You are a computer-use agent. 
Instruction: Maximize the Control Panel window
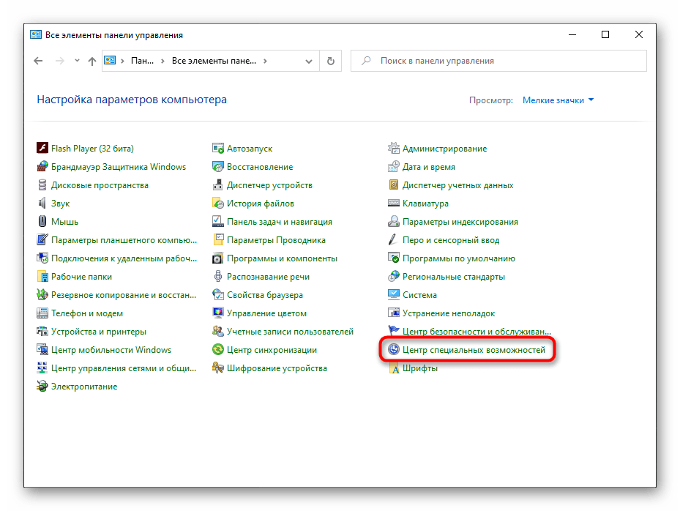pos(605,34)
